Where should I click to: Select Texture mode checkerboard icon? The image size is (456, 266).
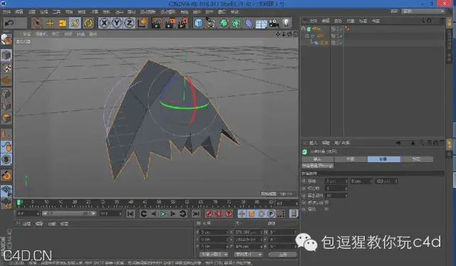[x=6, y=68]
